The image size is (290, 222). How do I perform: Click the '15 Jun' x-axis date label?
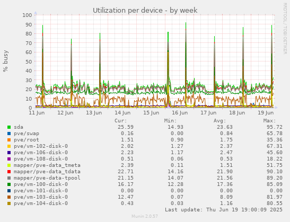(151, 113)
